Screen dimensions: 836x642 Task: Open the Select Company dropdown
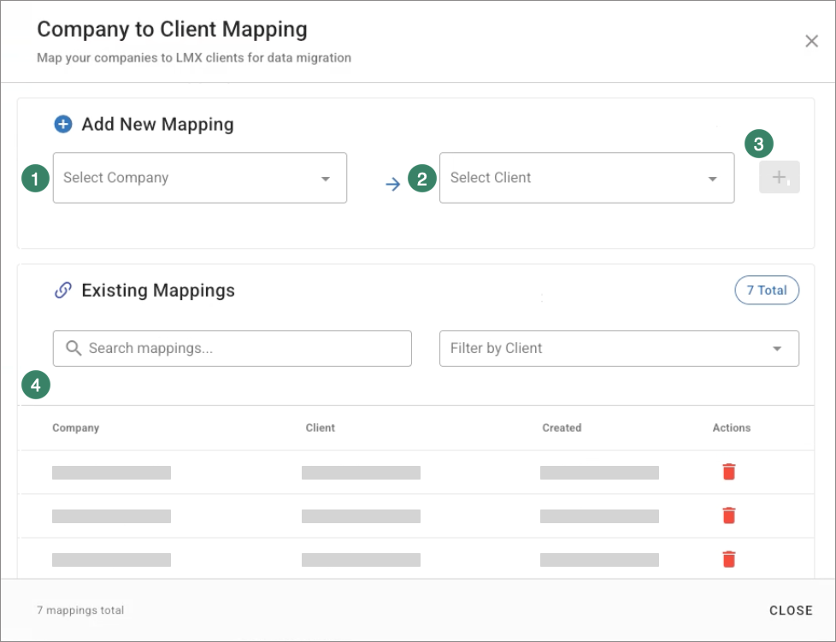point(199,178)
